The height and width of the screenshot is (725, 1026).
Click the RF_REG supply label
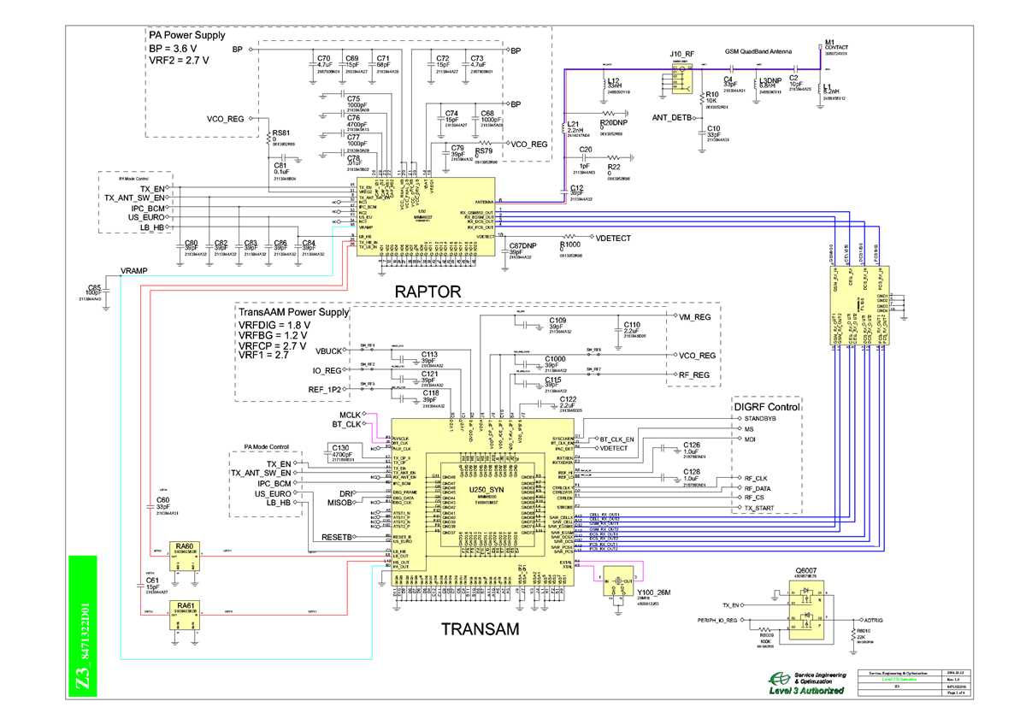click(x=695, y=374)
